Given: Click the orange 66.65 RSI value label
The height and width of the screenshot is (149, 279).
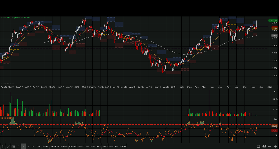Looking at the screenshot, I should (274, 126).
